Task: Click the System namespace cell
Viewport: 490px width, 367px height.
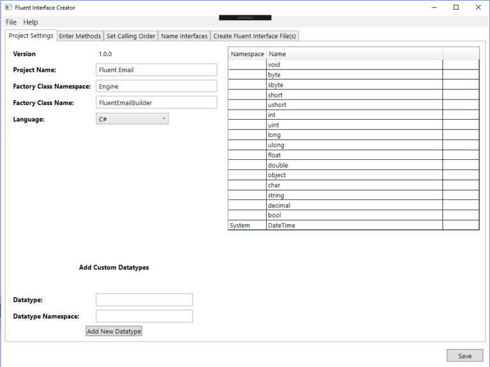Action: click(247, 226)
